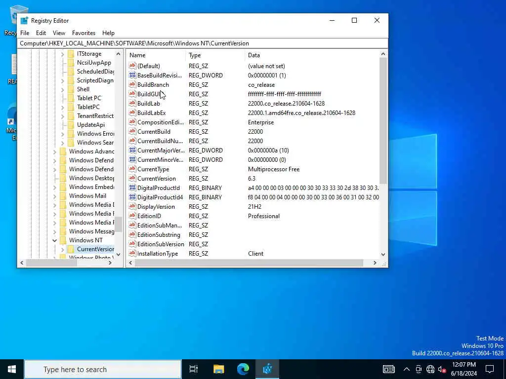Open the Windows Start menu
The image size is (506, 379).
12,369
